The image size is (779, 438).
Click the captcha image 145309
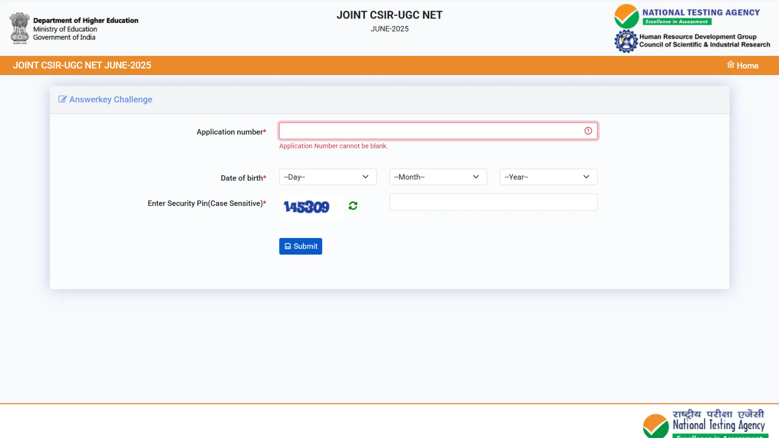coord(307,207)
